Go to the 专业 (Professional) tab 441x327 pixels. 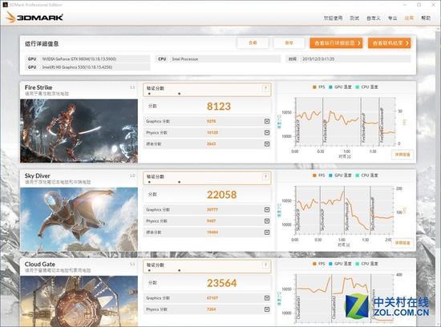coord(393,18)
